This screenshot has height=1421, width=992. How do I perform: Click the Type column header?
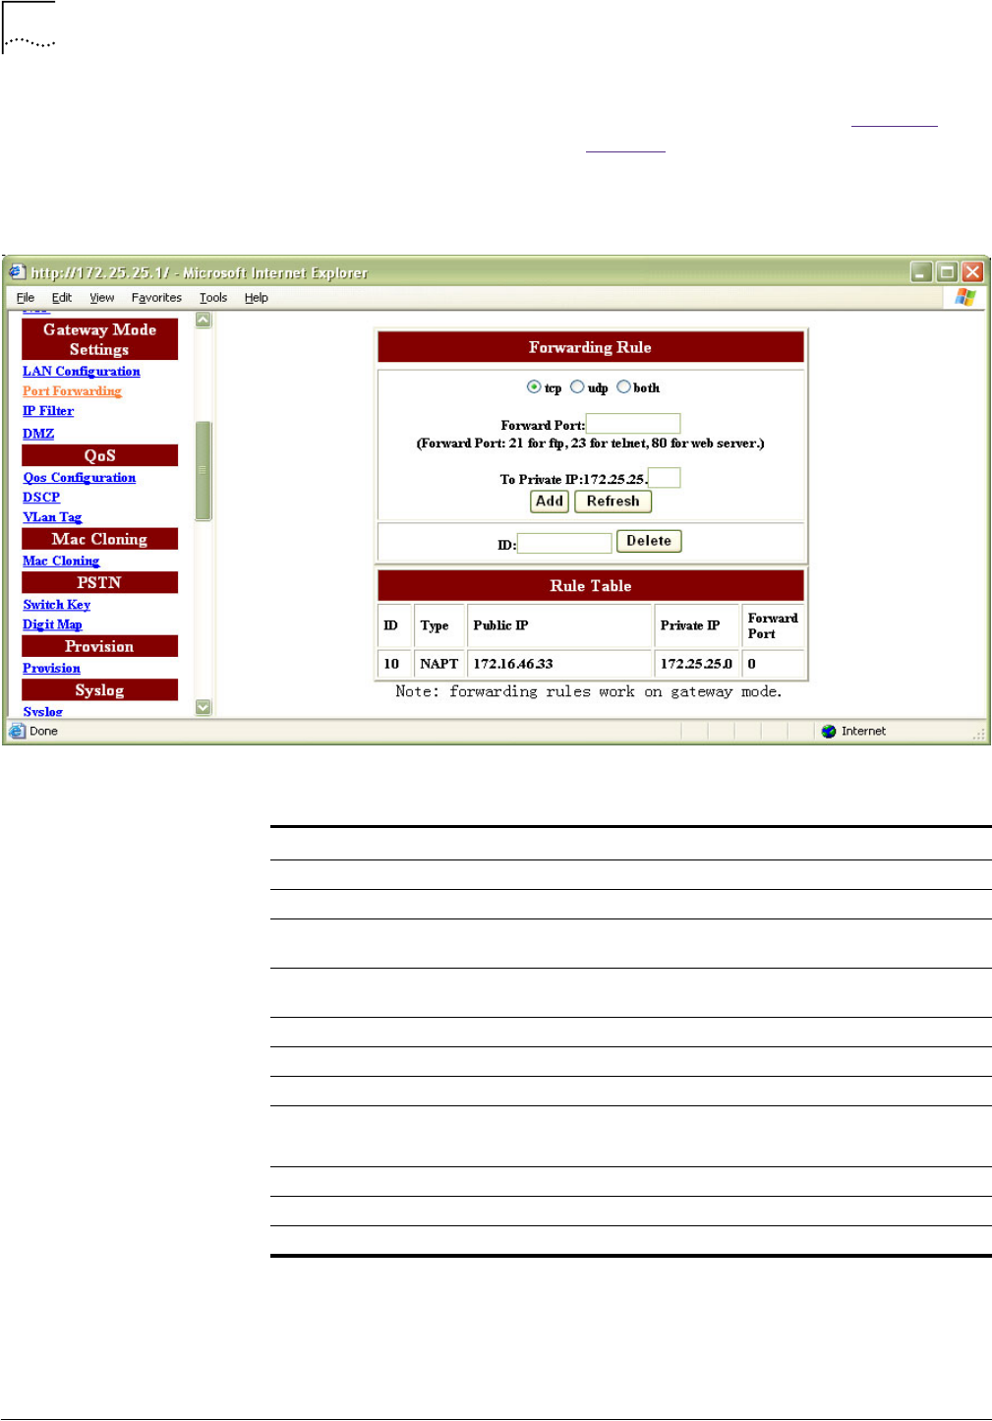point(438,625)
